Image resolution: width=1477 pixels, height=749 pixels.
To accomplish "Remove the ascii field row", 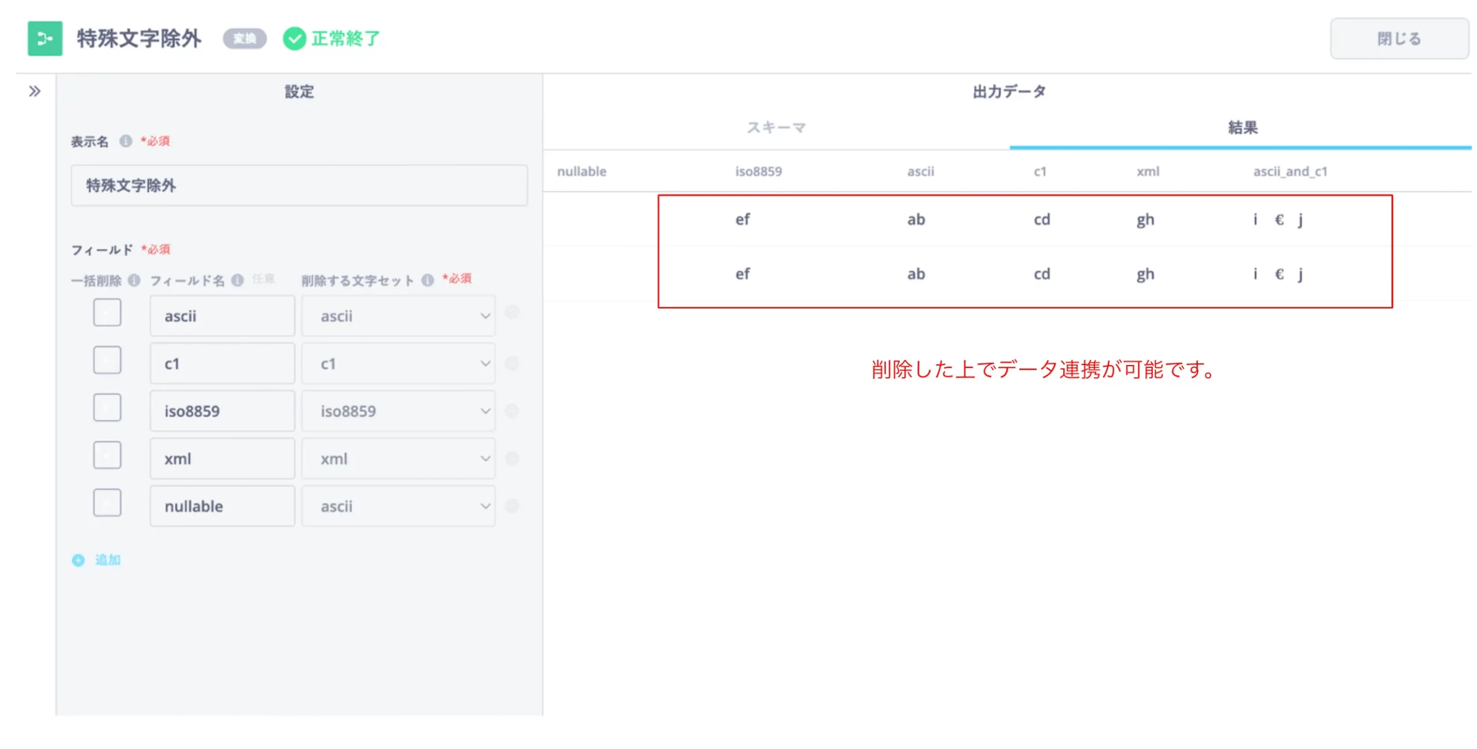I will [x=512, y=313].
